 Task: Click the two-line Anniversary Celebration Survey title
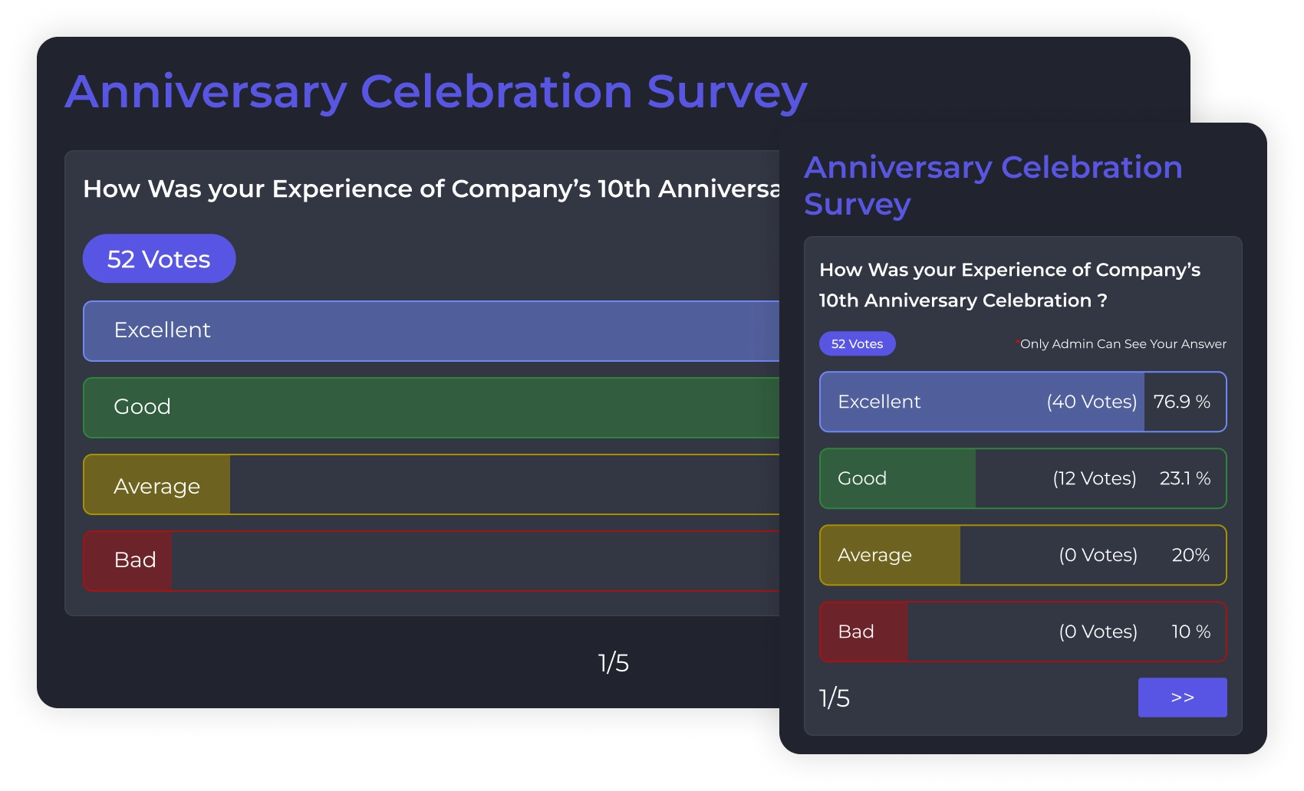(x=993, y=185)
